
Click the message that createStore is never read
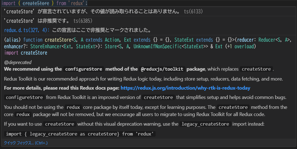93,12
